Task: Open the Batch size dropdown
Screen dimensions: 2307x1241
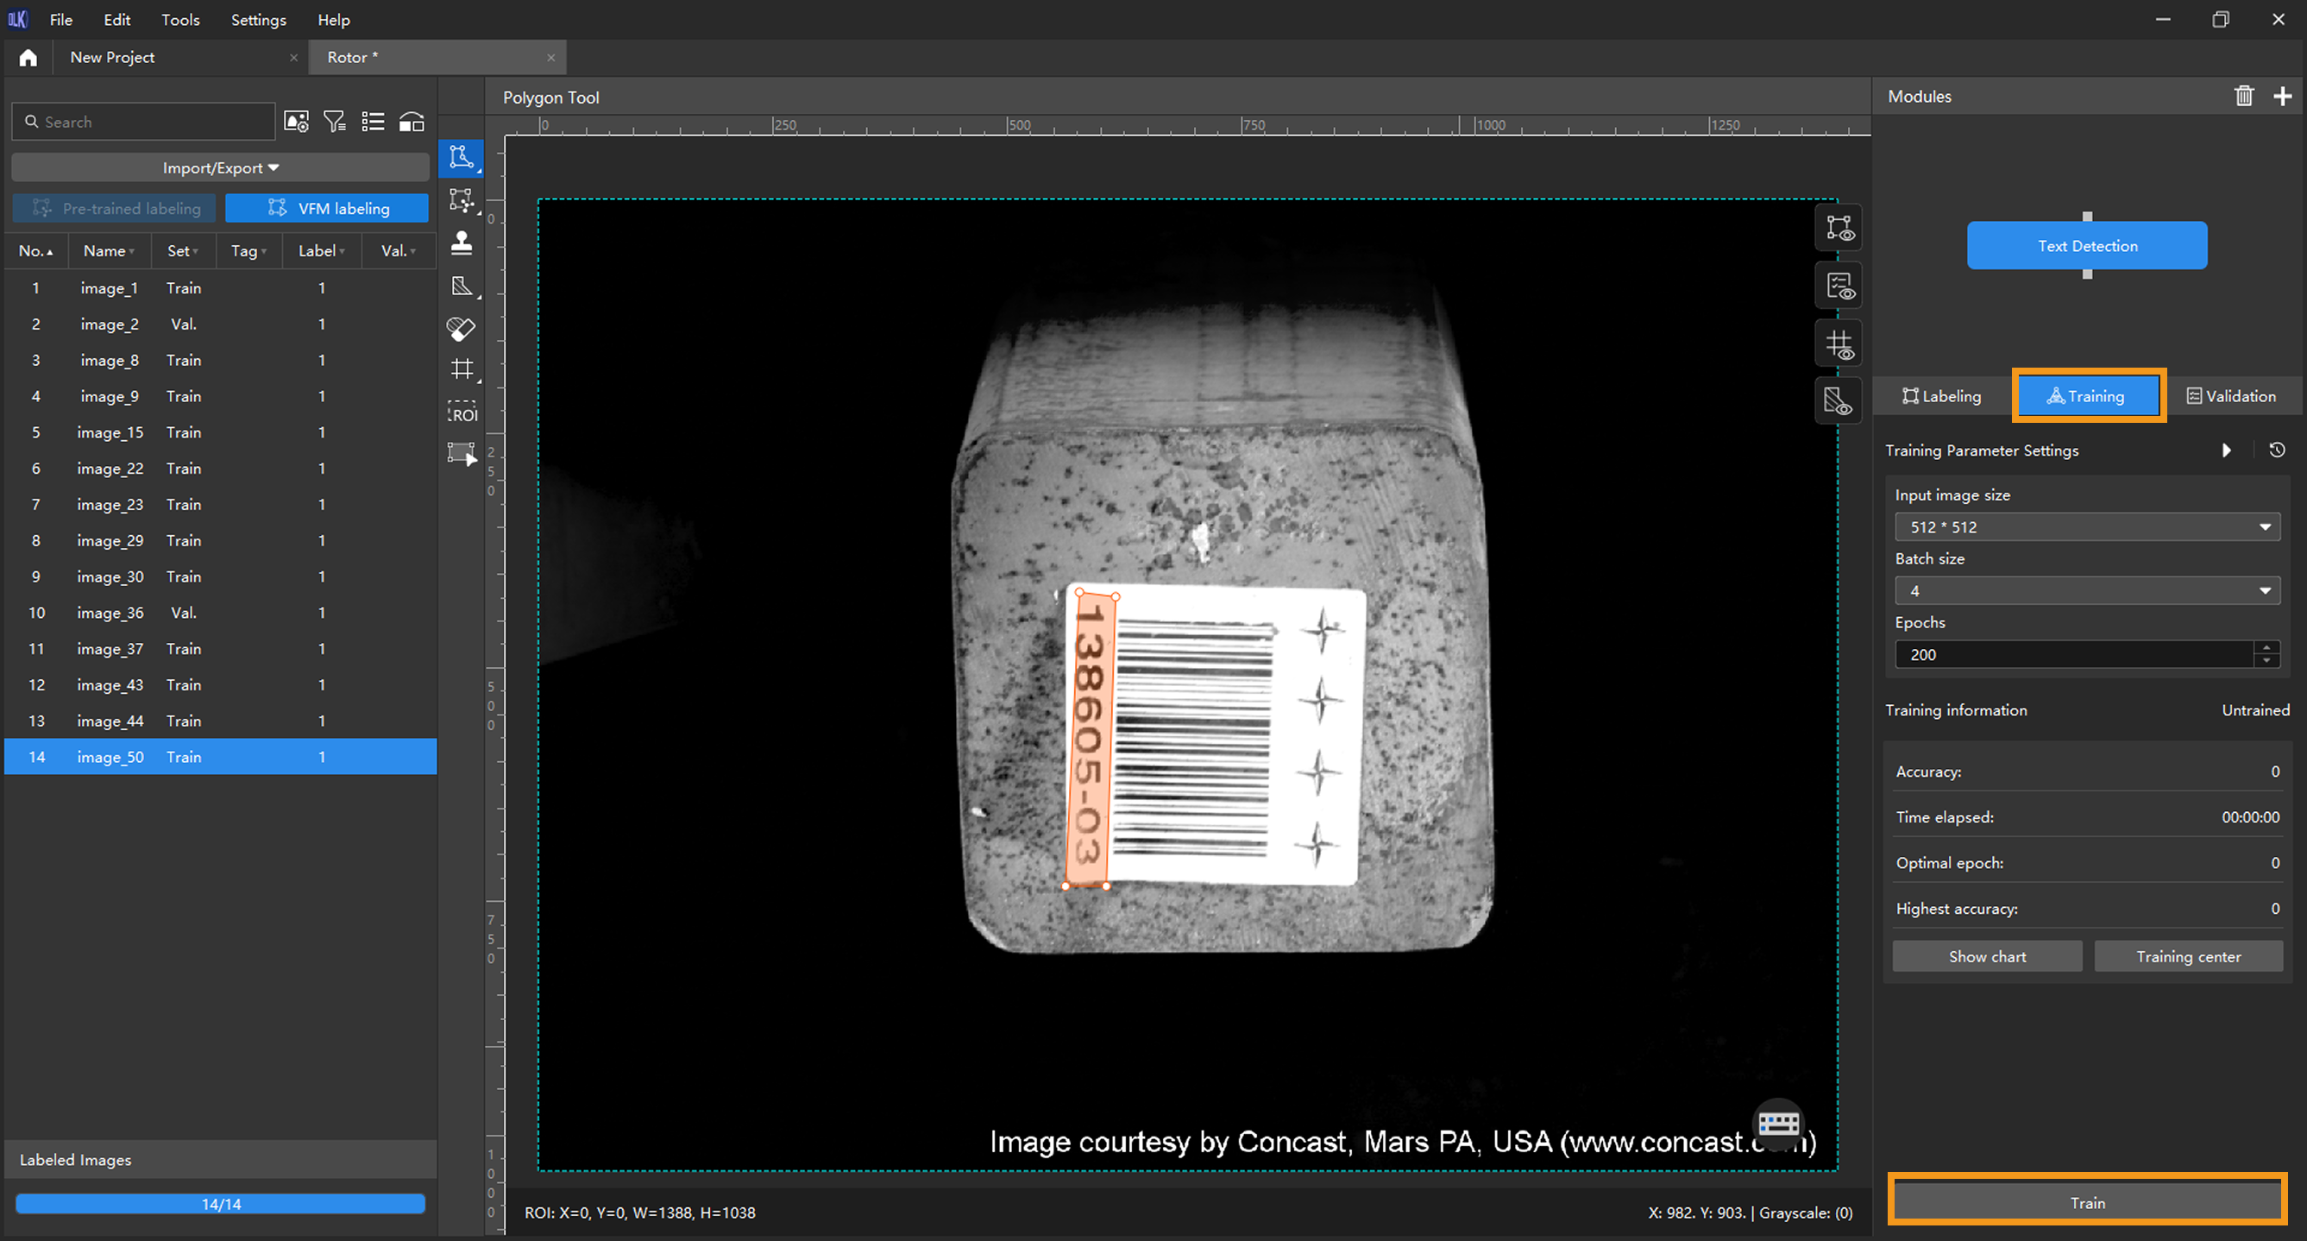Action: click(x=2087, y=590)
